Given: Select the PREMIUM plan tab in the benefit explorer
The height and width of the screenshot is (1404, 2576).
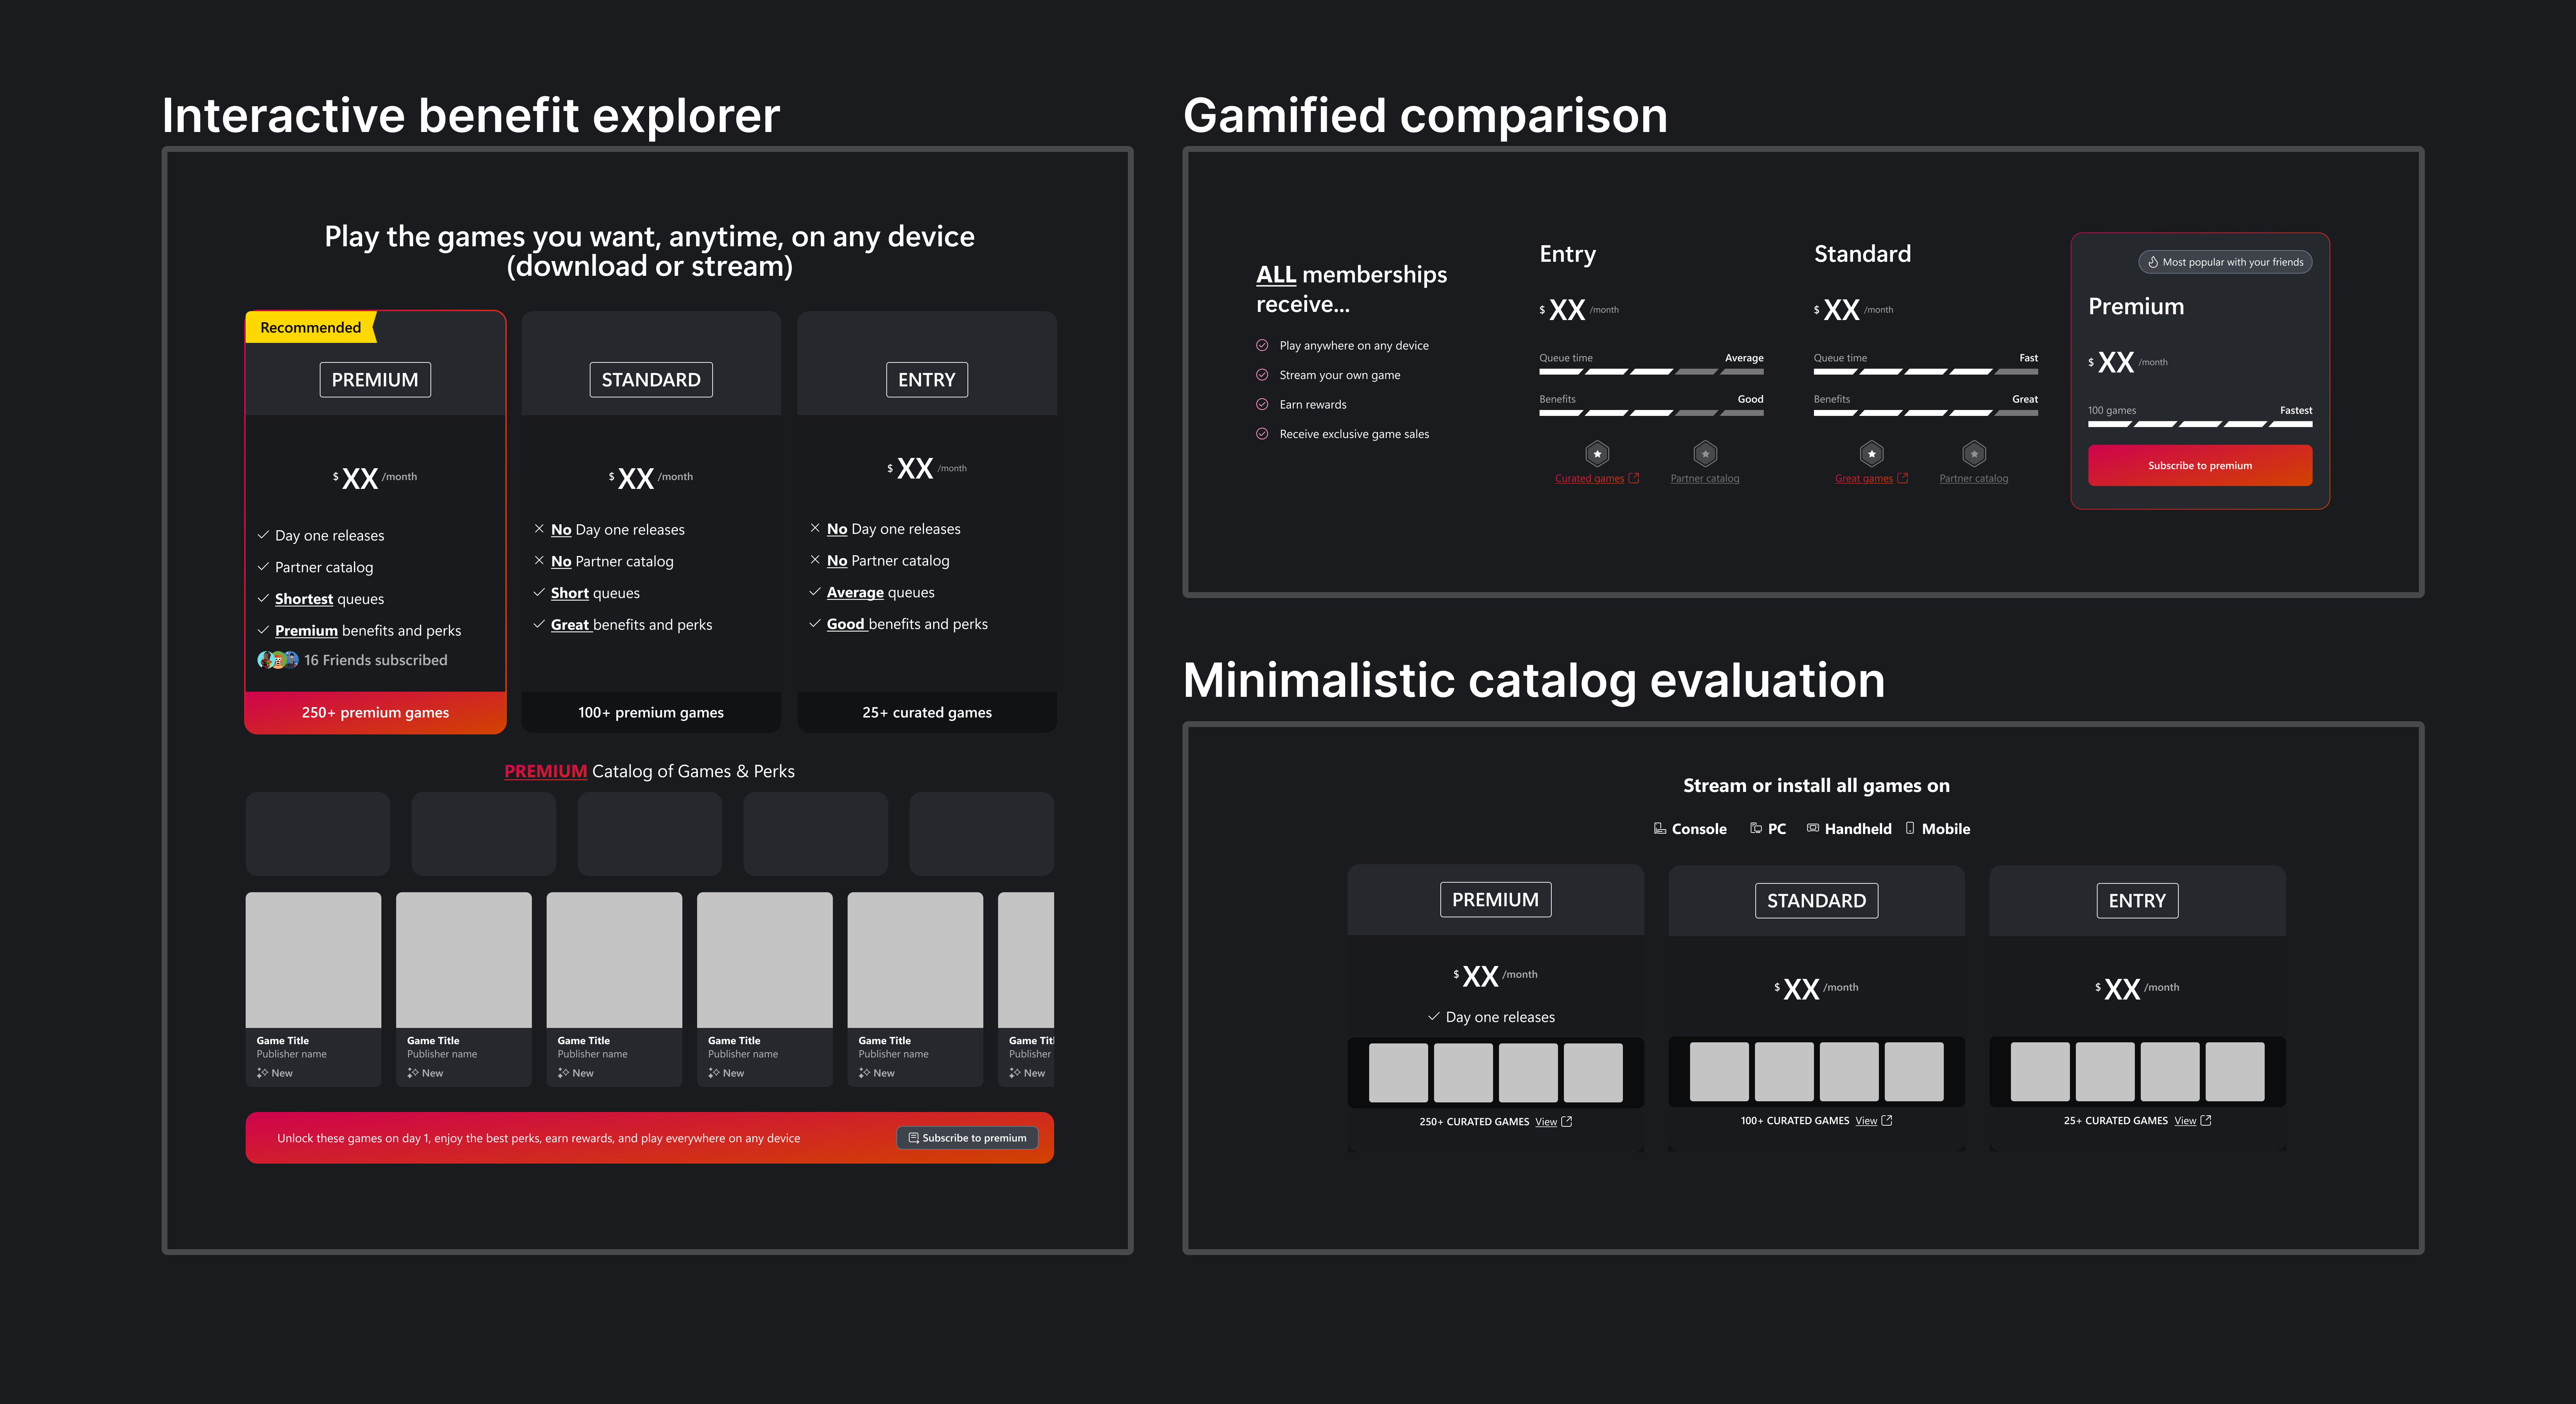Looking at the screenshot, I should point(375,380).
